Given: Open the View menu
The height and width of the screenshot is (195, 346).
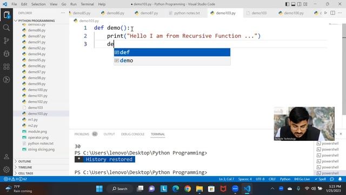Looking at the screenshot, I should point(54,4).
